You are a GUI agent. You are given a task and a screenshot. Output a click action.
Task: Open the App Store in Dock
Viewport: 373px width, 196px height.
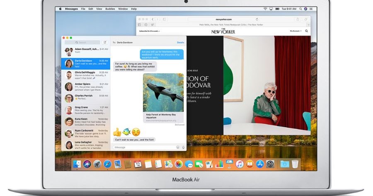point(260,164)
